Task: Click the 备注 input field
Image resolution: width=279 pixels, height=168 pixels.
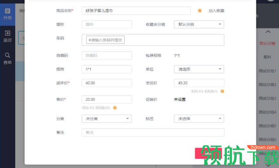Action: click(153, 132)
